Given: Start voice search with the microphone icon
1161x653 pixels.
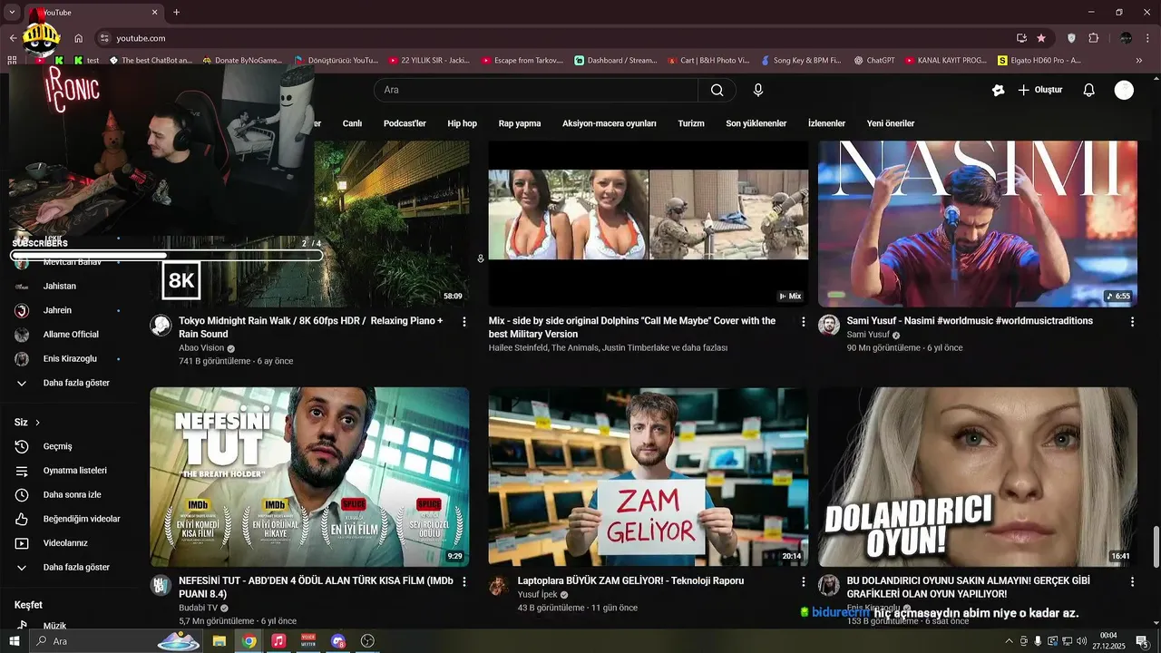Looking at the screenshot, I should click(x=758, y=90).
